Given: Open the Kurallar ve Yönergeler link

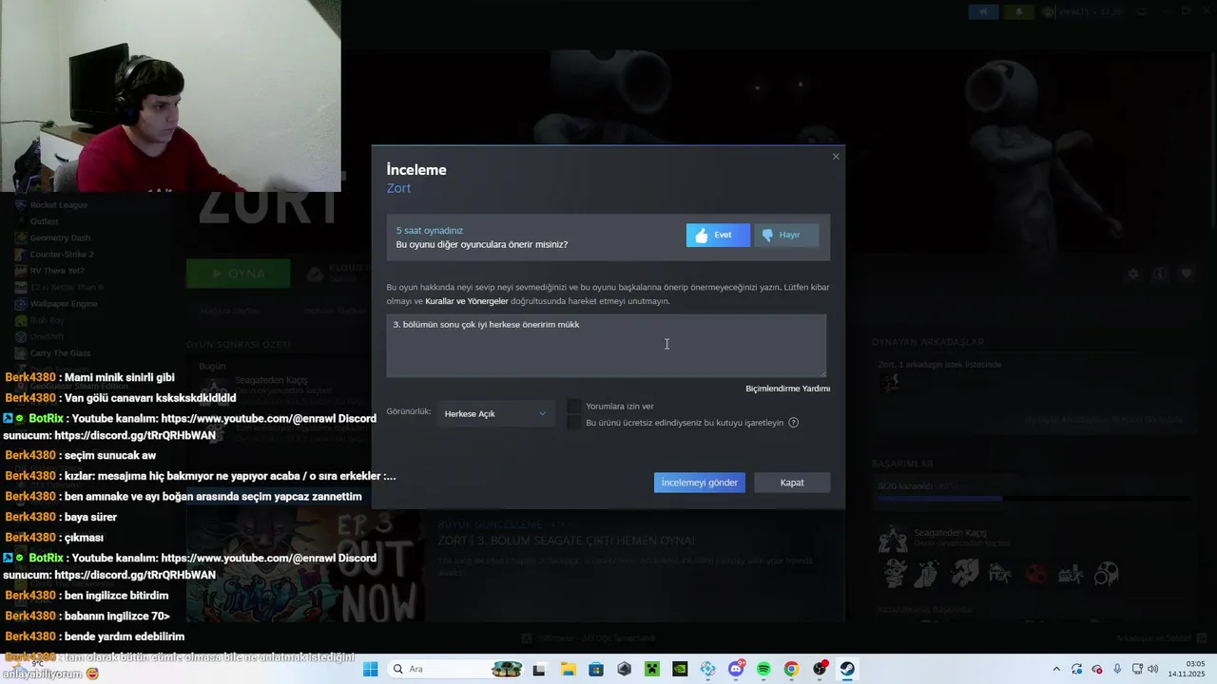Looking at the screenshot, I should click(467, 301).
